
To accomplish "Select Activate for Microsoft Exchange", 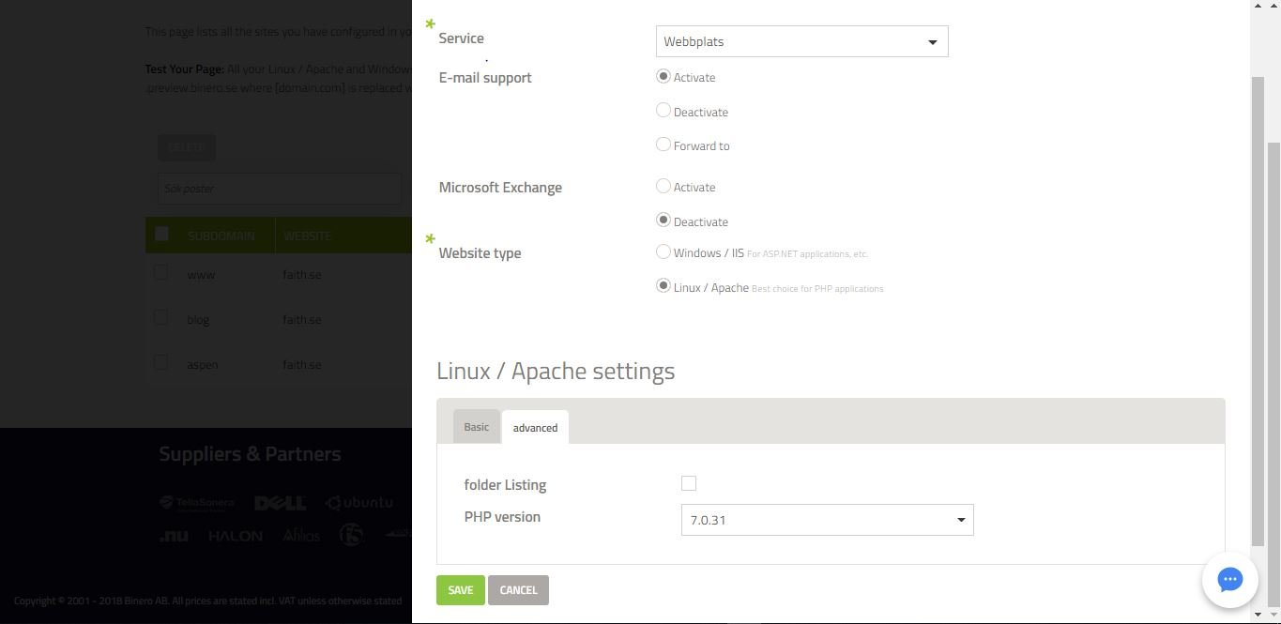I will (663, 186).
